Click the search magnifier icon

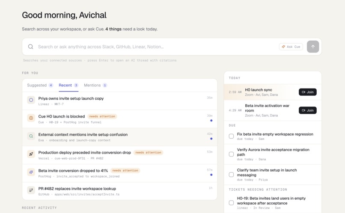[30, 47]
